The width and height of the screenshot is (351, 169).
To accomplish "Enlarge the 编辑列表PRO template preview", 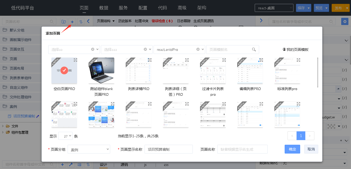I will (x=261, y=60).
